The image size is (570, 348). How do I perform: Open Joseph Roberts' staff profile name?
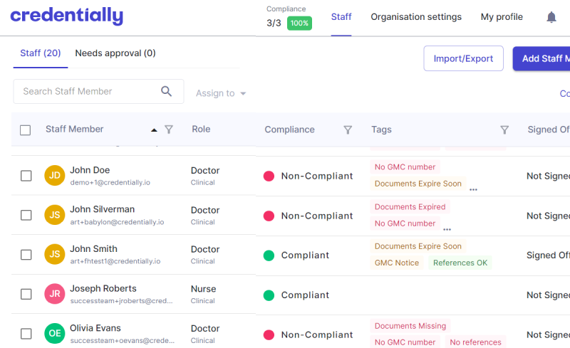point(103,288)
